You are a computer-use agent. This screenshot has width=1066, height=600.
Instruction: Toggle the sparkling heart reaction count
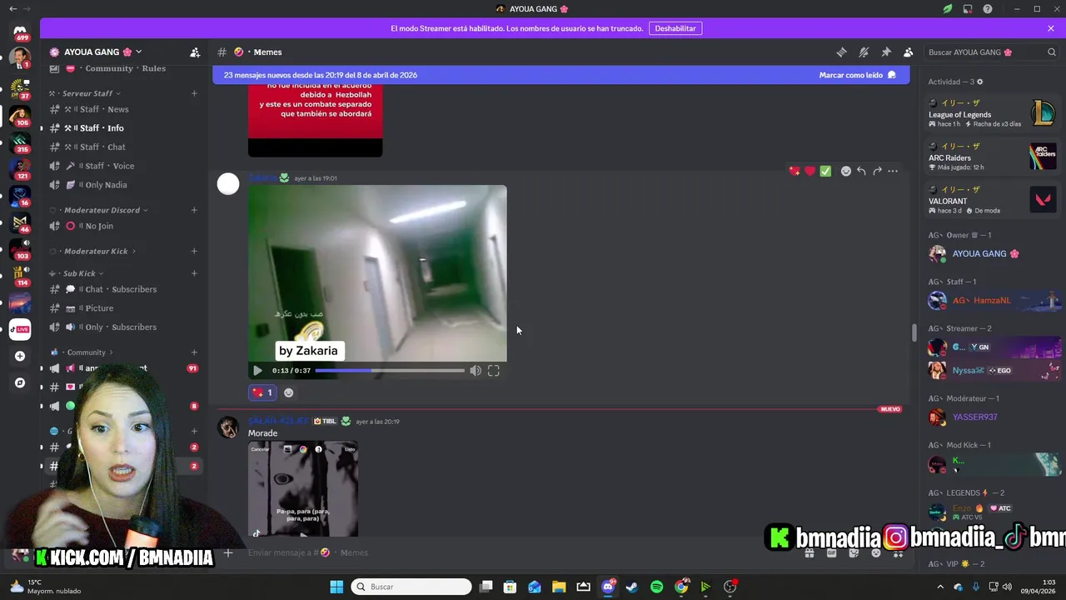tap(263, 392)
